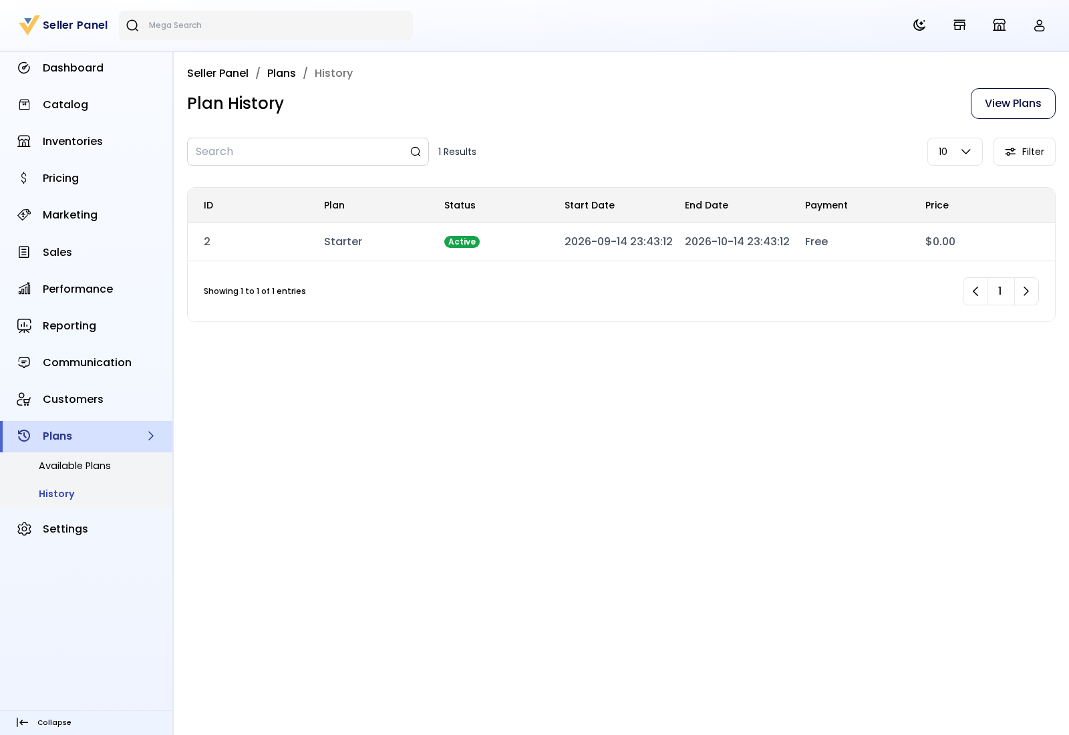Click the Catalog box icon

[x=24, y=105]
